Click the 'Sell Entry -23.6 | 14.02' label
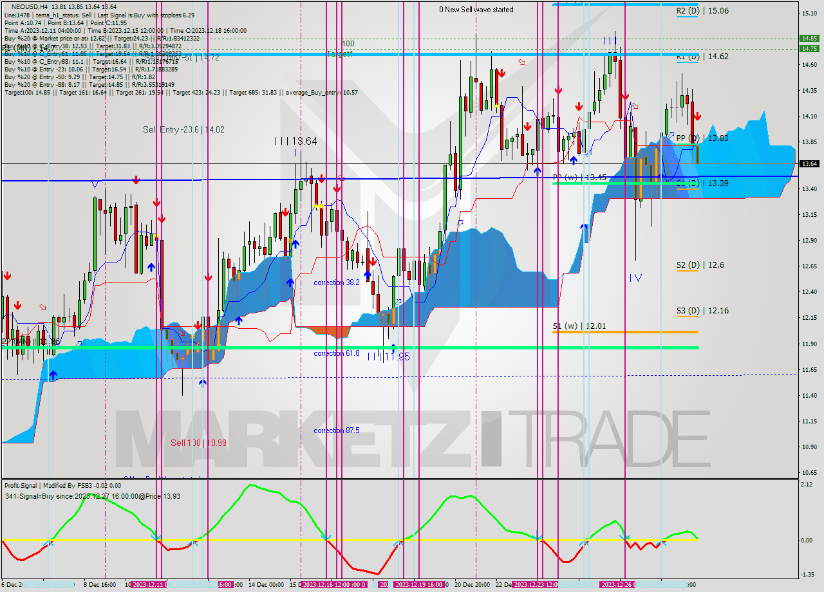 pos(183,129)
